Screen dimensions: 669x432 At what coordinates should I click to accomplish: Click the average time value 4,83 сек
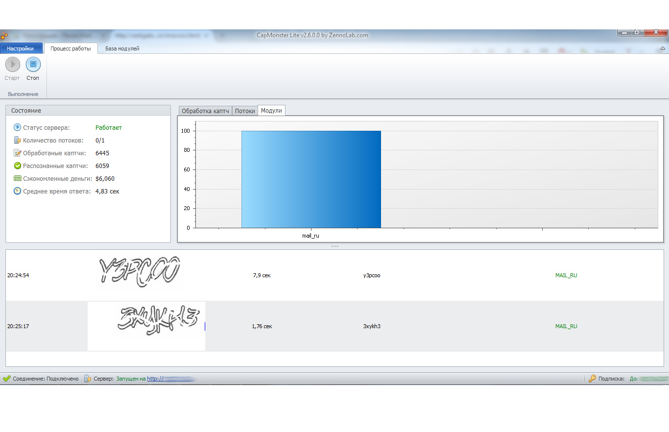pos(107,191)
